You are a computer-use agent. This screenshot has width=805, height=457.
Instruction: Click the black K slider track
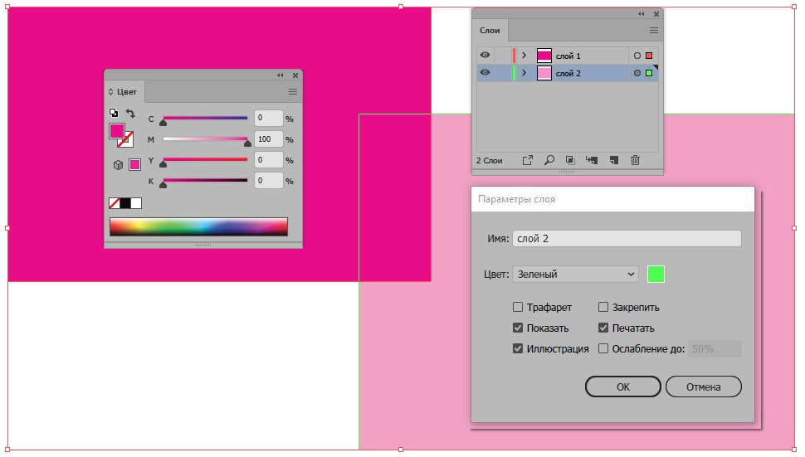tap(205, 180)
